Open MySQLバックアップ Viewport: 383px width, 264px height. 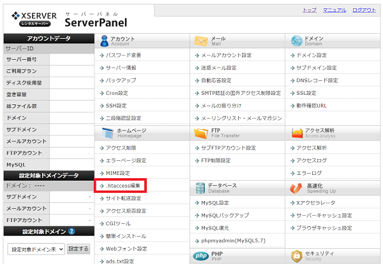click(225, 216)
